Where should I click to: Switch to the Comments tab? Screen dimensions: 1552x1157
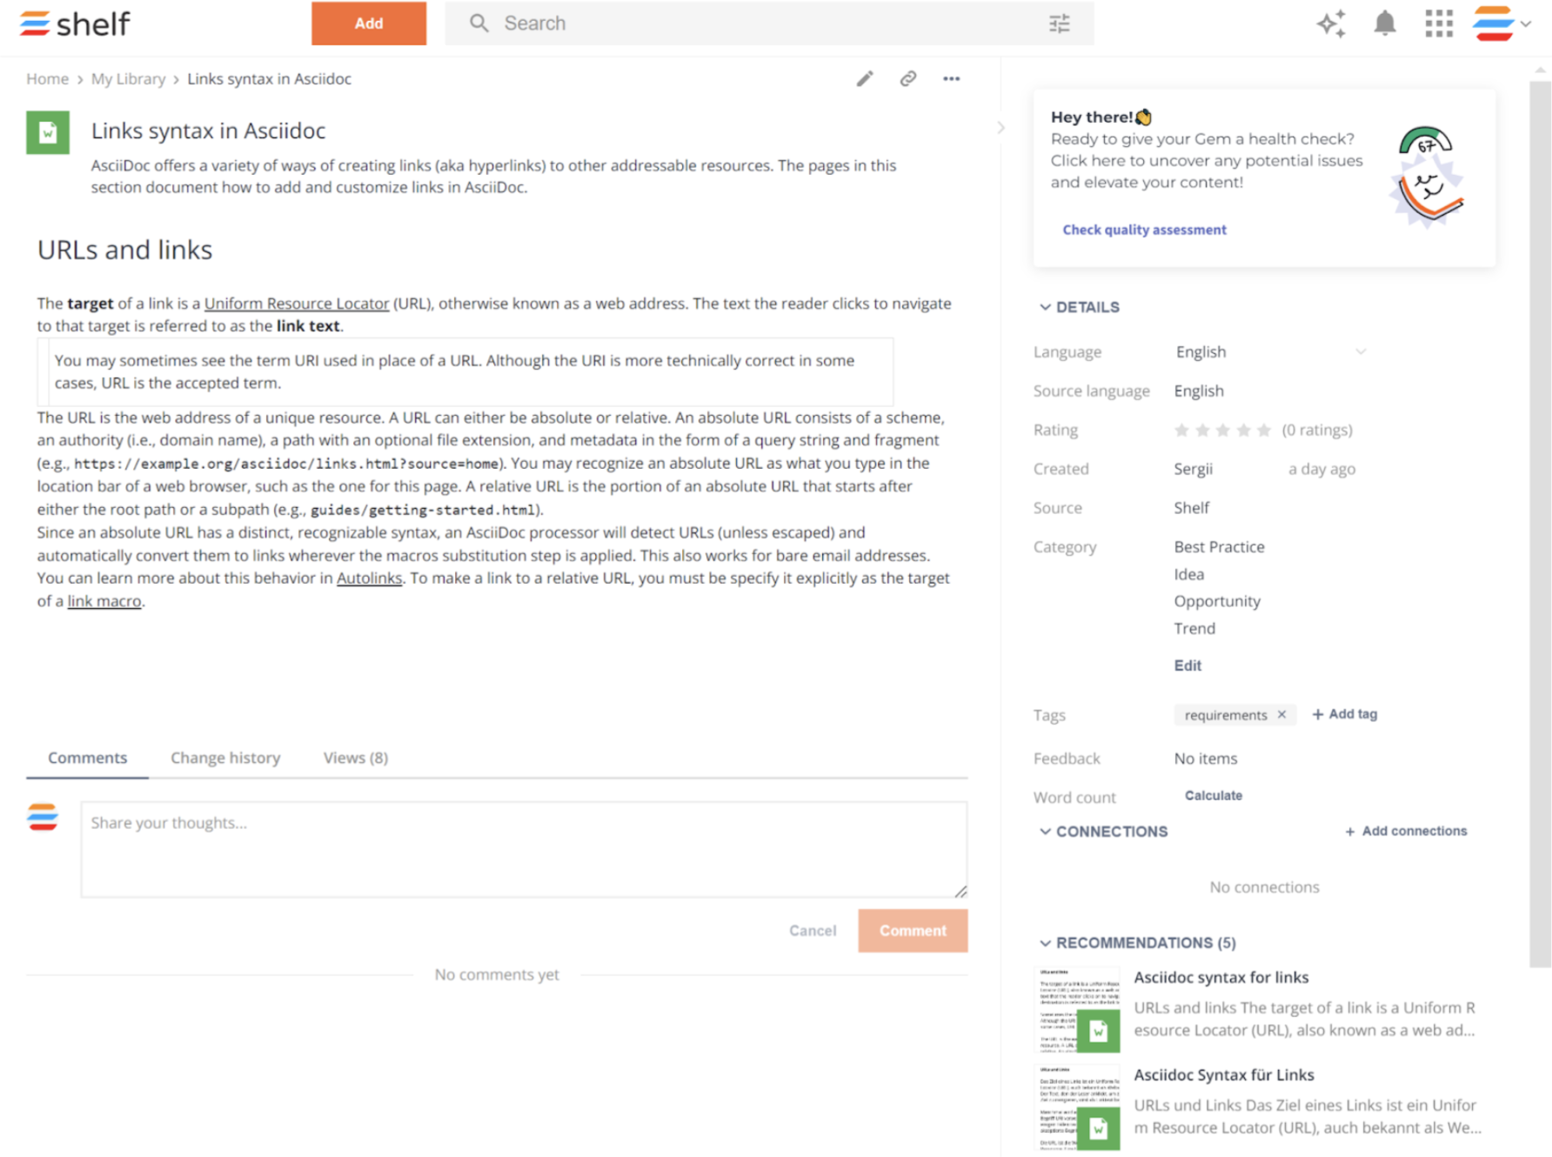click(87, 758)
